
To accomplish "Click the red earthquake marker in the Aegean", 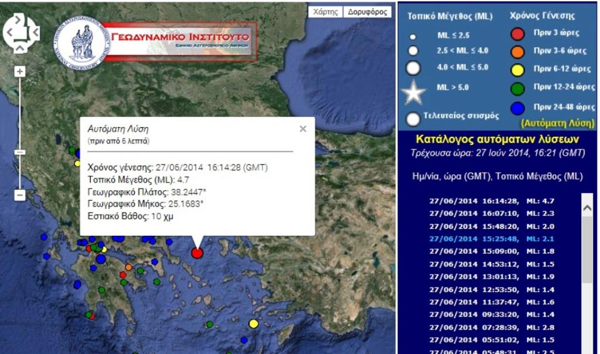I will click(197, 253).
